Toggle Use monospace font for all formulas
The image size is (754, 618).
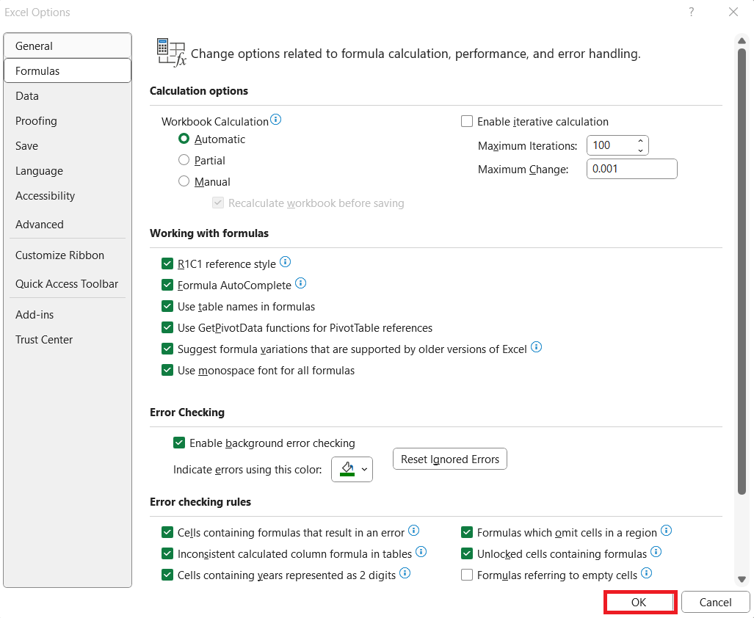point(167,370)
